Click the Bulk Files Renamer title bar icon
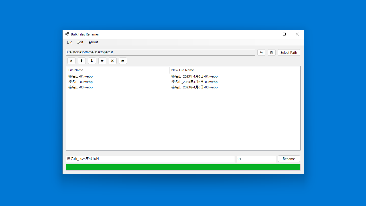 click(x=67, y=34)
